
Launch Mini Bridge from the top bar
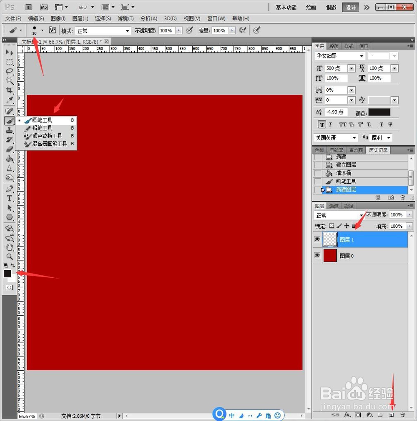tap(43, 7)
